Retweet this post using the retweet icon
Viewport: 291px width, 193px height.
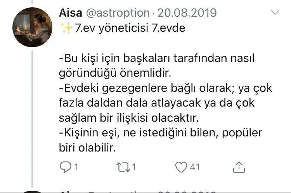[123, 167]
